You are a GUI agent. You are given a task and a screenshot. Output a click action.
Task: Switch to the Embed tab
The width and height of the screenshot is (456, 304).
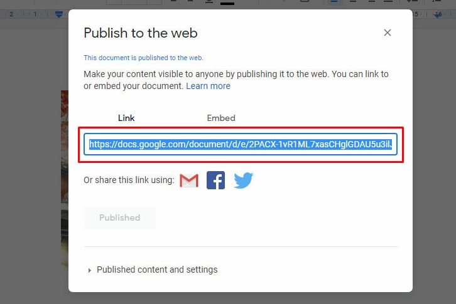click(221, 118)
